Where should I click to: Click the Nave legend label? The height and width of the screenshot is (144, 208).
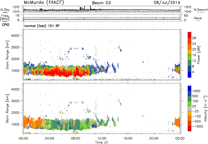pyautogui.click(x=198, y=18)
